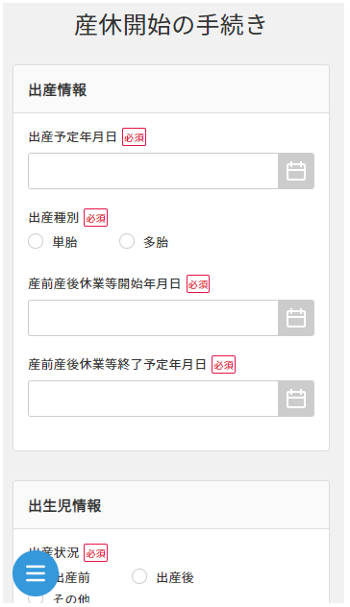Select the その他 radio option
The width and height of the screenshot is (350, 607).
pos(36,599)
